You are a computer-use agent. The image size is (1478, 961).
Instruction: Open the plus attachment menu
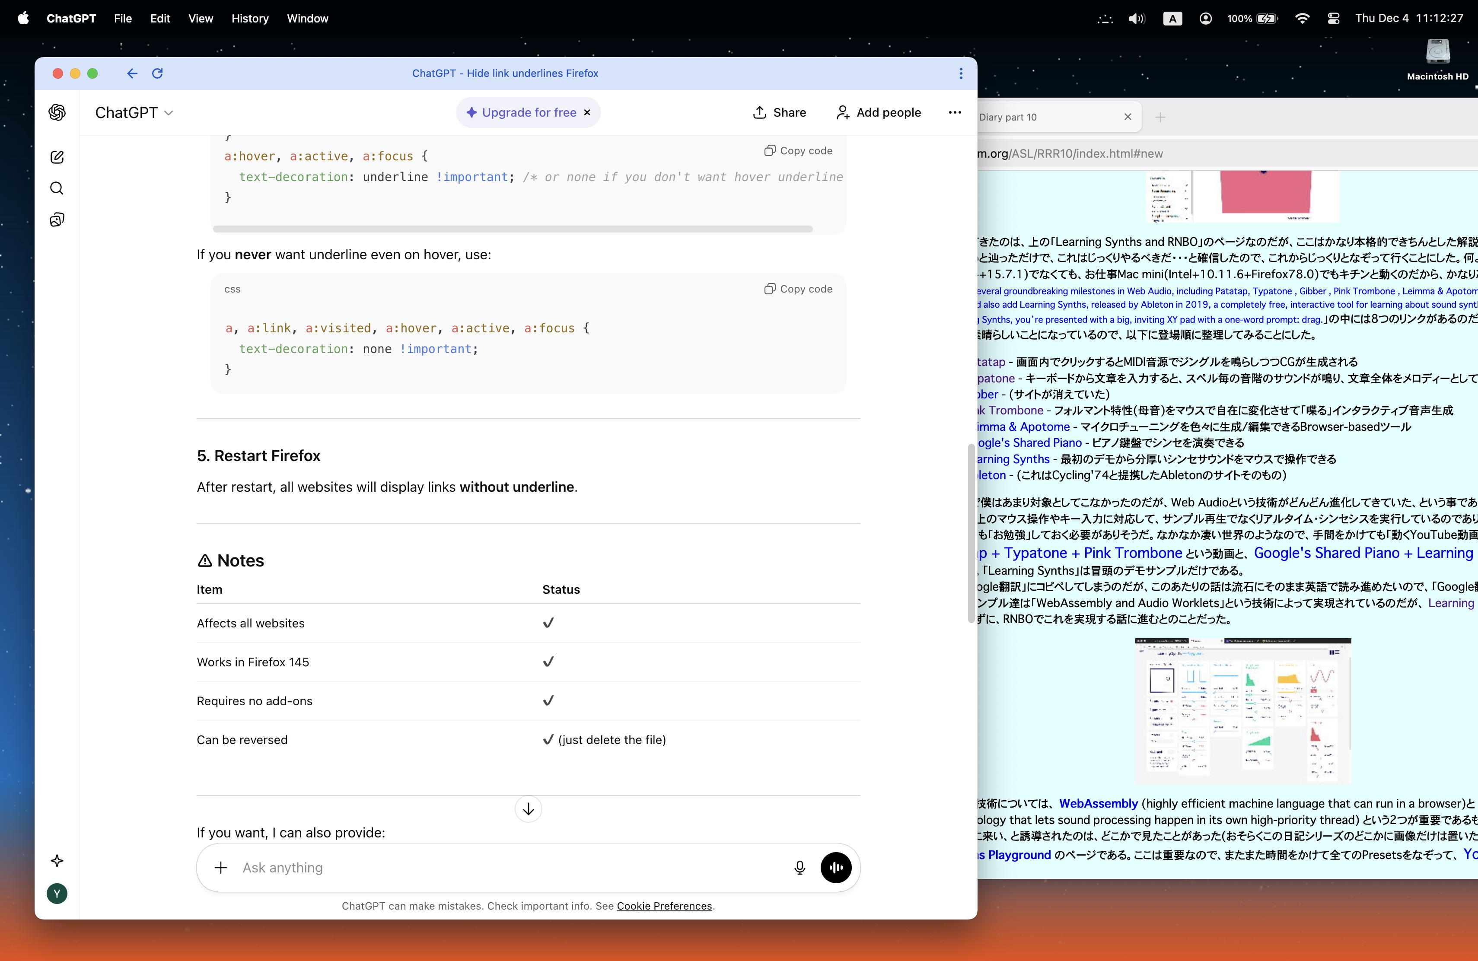coord(221,867)
